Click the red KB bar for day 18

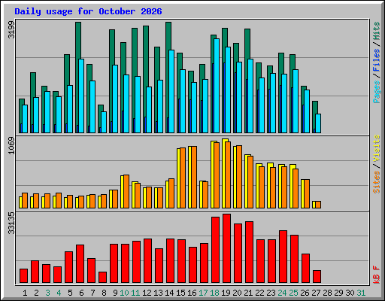point(215,250)
